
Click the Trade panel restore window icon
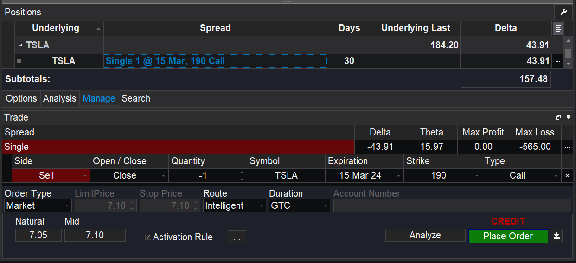[x=558, y=117]
